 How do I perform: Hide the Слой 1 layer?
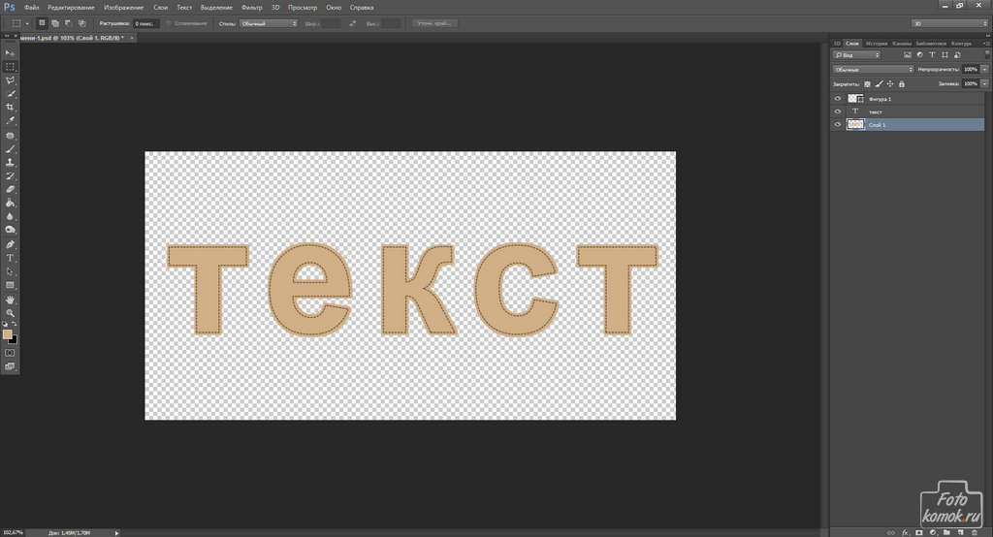pyautogui.click(x=838, y=125)
